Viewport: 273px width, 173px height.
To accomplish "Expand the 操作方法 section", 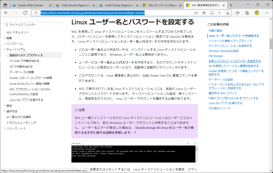I will tap(5, 111).
